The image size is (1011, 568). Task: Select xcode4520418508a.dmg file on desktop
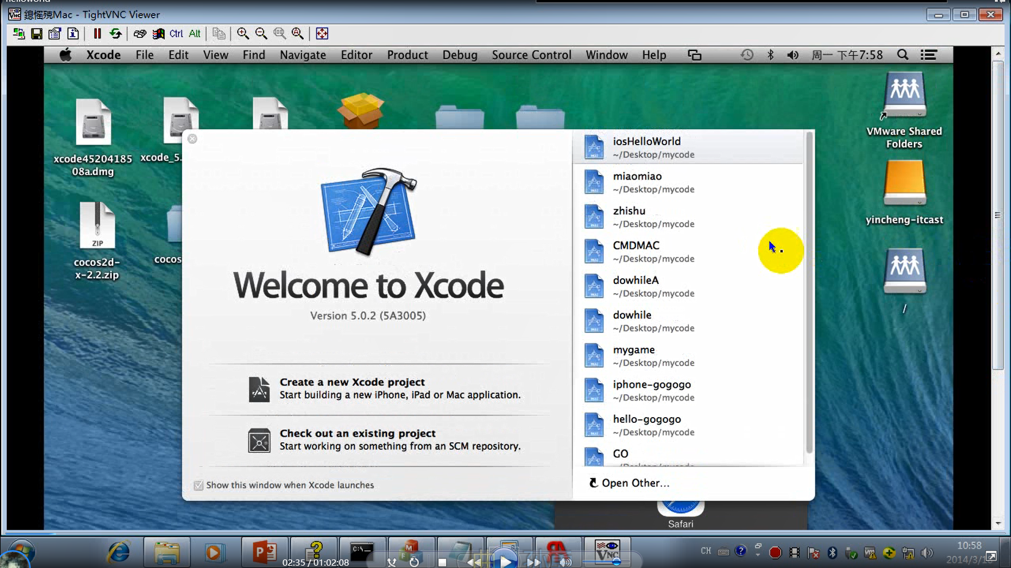click(93, 138)
